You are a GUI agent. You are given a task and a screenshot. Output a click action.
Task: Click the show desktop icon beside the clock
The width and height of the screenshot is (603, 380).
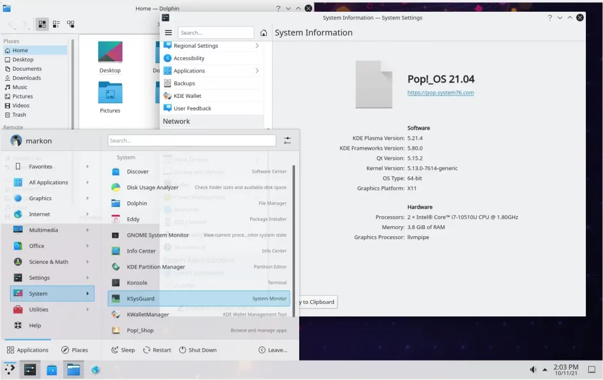tap(592, 369)
